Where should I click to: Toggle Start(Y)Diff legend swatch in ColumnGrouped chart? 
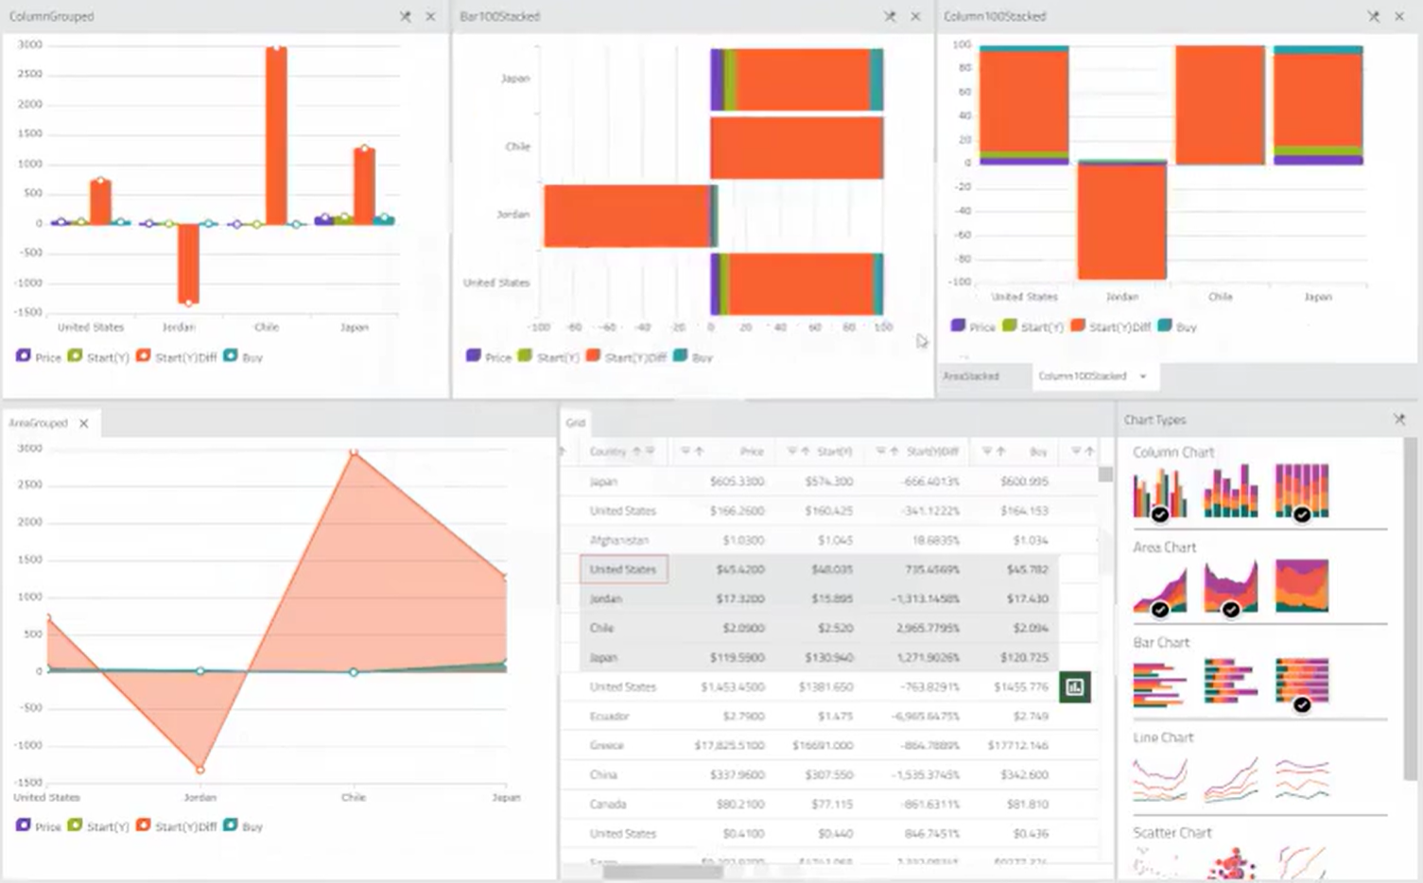click(x=143, y=356)
